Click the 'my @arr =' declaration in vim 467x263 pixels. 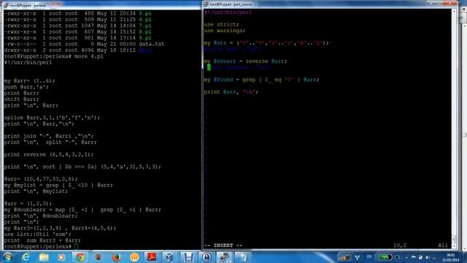coord(266,43)
